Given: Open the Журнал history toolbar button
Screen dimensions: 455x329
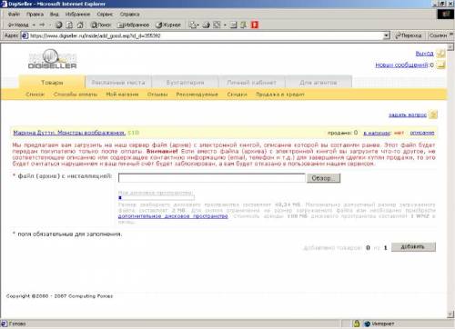Looking at the screenshot, I should 168,25.
